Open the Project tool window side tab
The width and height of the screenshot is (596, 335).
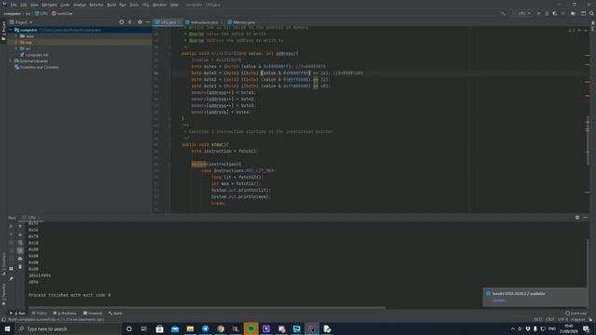4,30
